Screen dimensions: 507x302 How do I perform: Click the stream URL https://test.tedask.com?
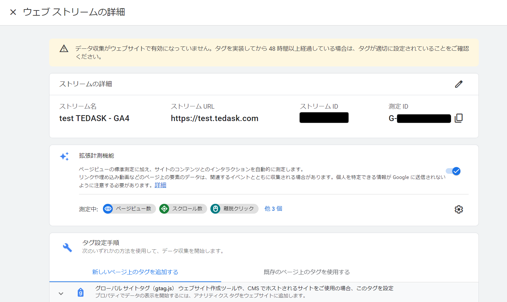click(x=214, y=118)
